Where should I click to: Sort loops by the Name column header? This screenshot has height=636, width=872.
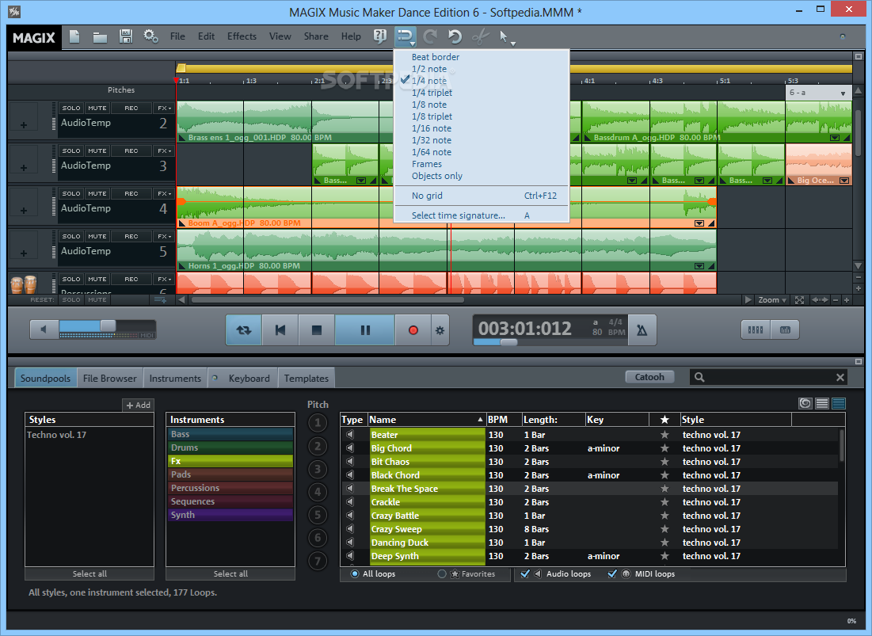(426, 420)
